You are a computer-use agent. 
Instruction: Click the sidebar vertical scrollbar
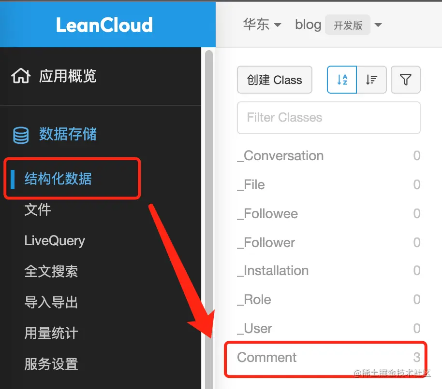(x=209, y=220)
